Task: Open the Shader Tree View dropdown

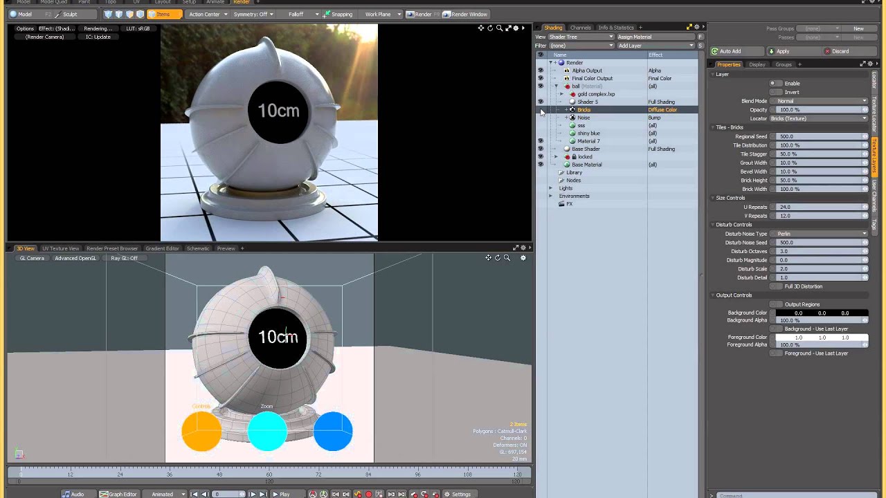Action: tap(581, 37)
